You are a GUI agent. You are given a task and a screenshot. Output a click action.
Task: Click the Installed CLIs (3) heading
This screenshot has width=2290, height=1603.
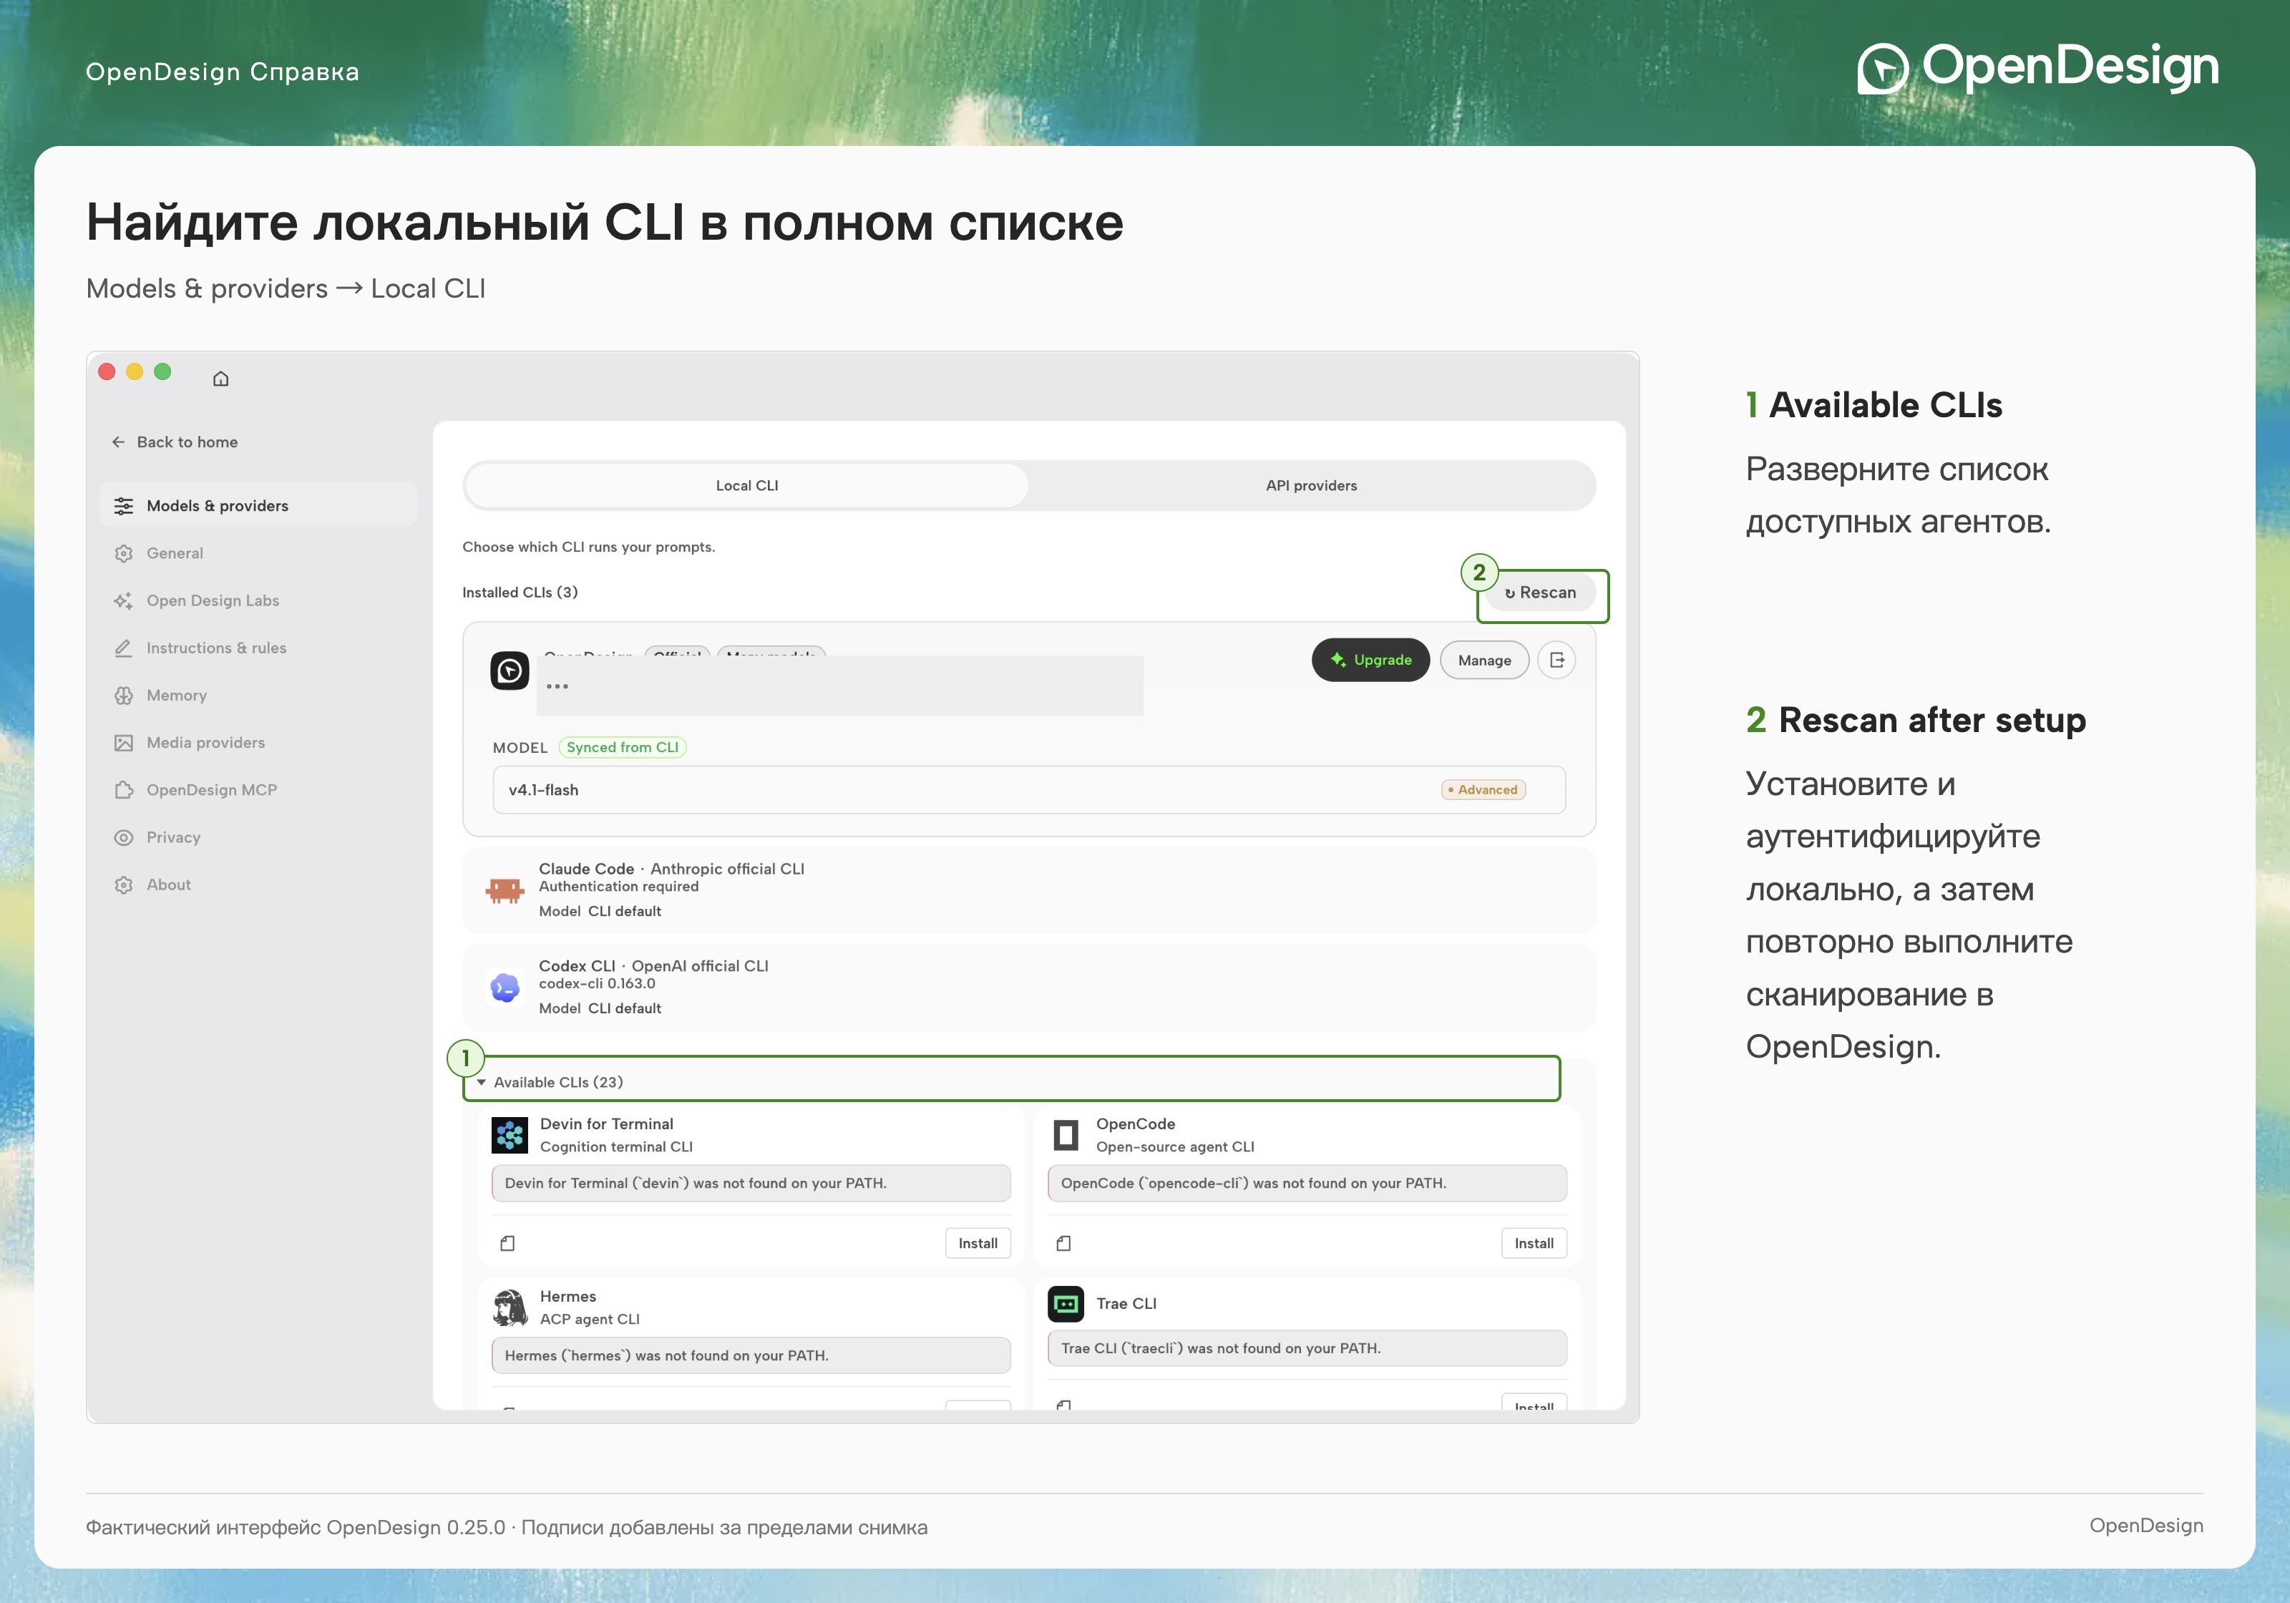(x=520, y=593)
